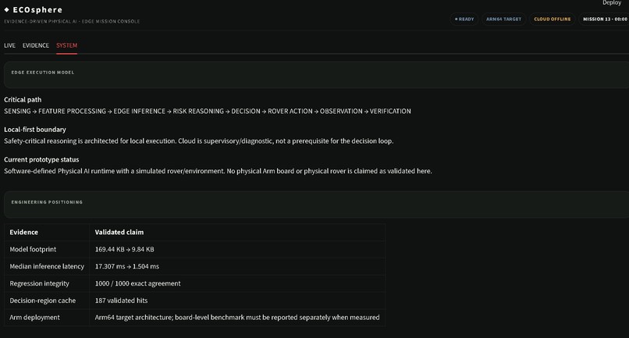Click DECISION in the critical path
Screen dimensions: 629x338
pyautogui.click(x=246, y=111)
